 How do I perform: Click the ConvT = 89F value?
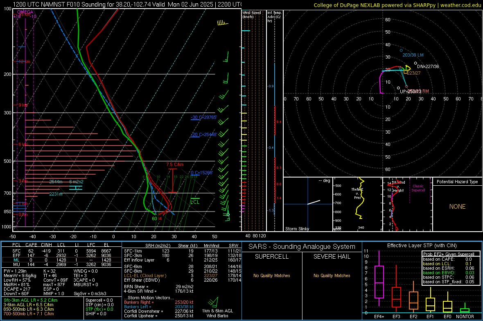[56, 280]
